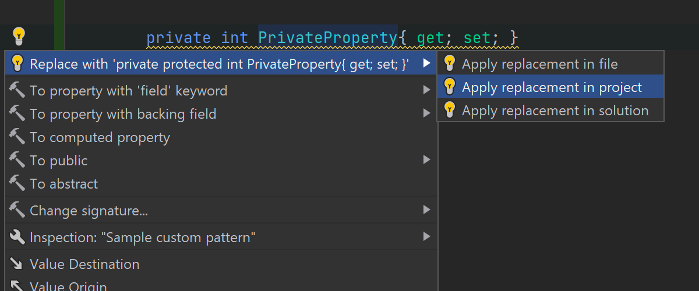
Task: Select 'Change signature...' refactoring
Action: 89,210
